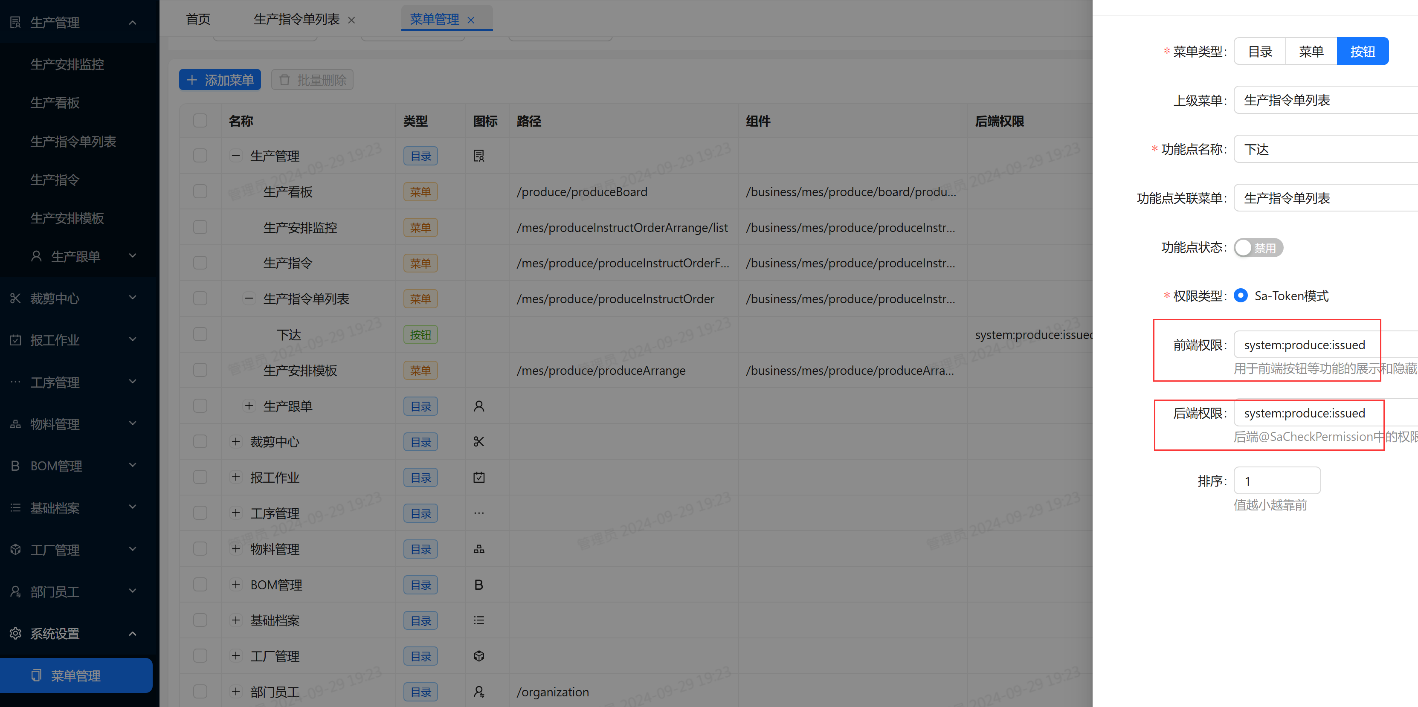Collapse the 系统设置 sidebar chevron
The height and width of the screenshot is (707, 1418).
click(133, 634)
